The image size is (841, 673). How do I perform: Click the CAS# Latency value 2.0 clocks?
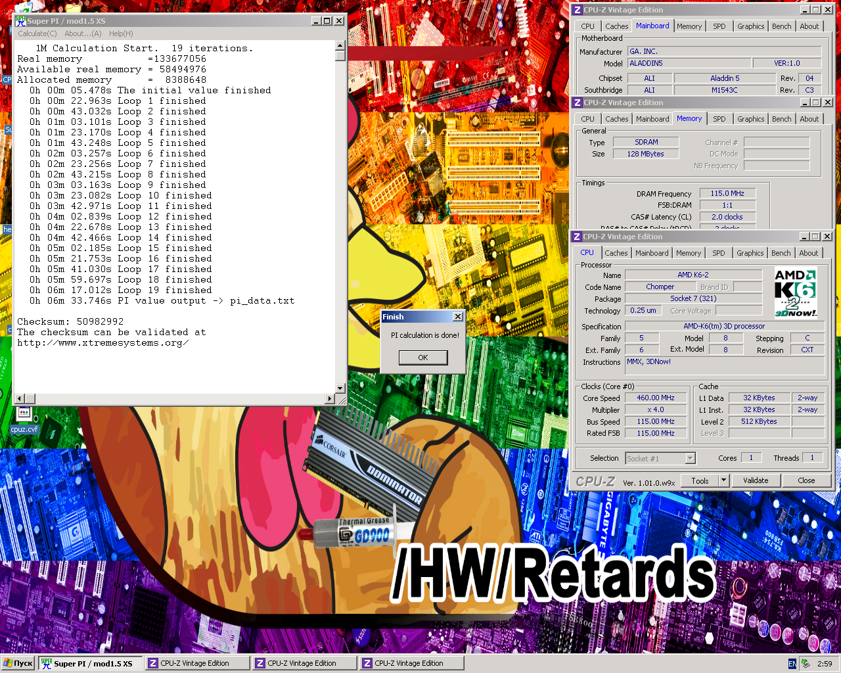point(727,217)
